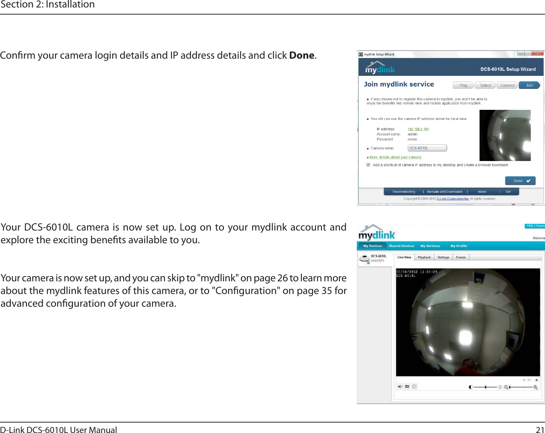Select the Plug wizard step

463,85
